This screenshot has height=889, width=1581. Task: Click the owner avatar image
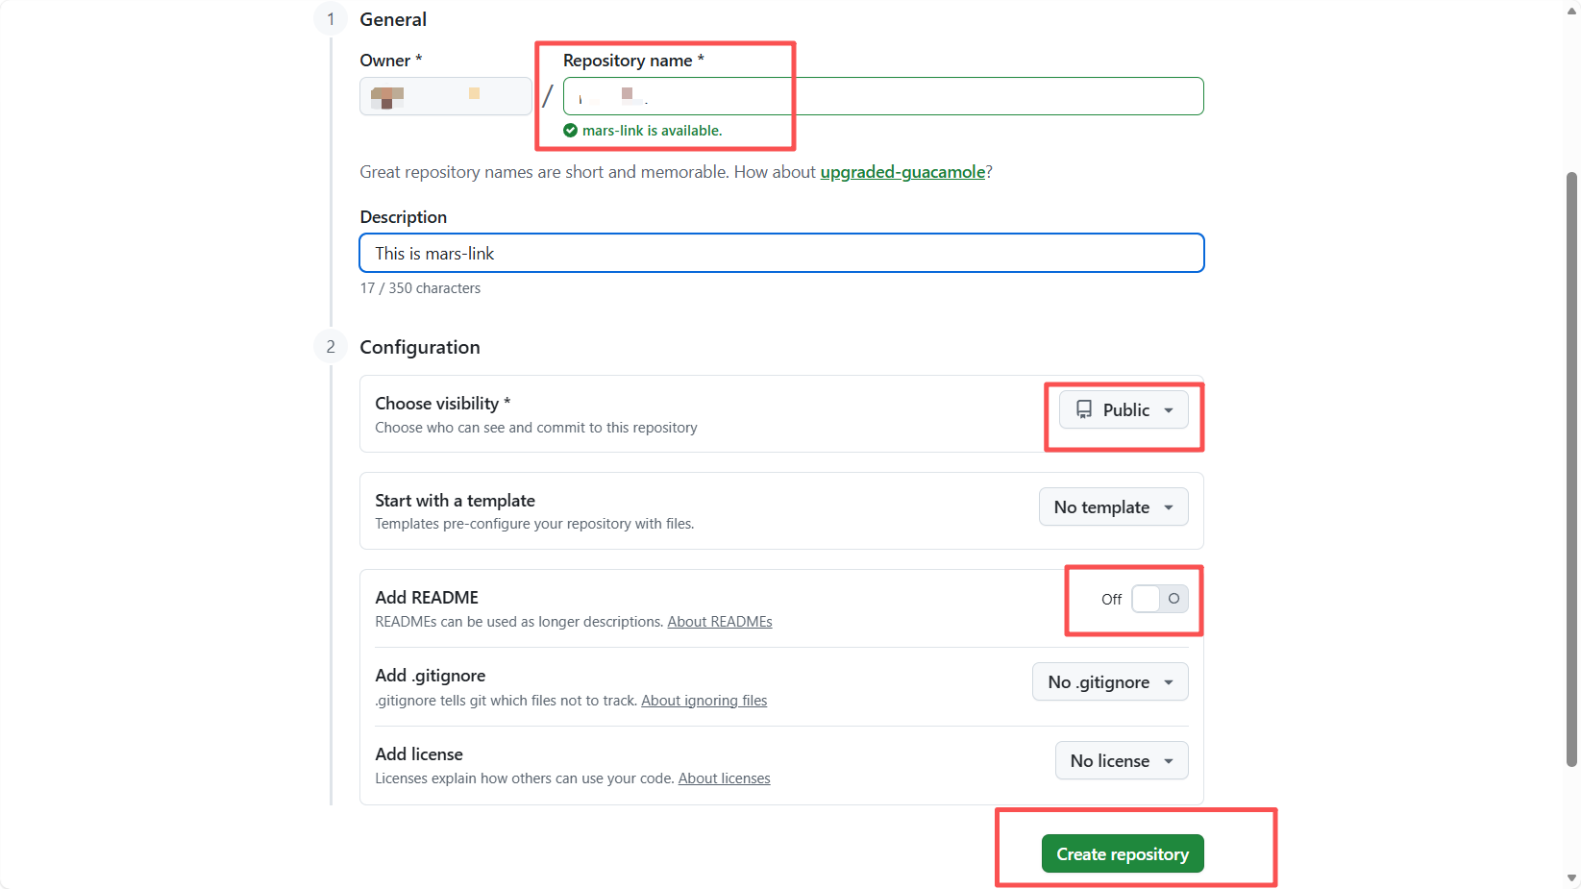click(x=387, y=96)
